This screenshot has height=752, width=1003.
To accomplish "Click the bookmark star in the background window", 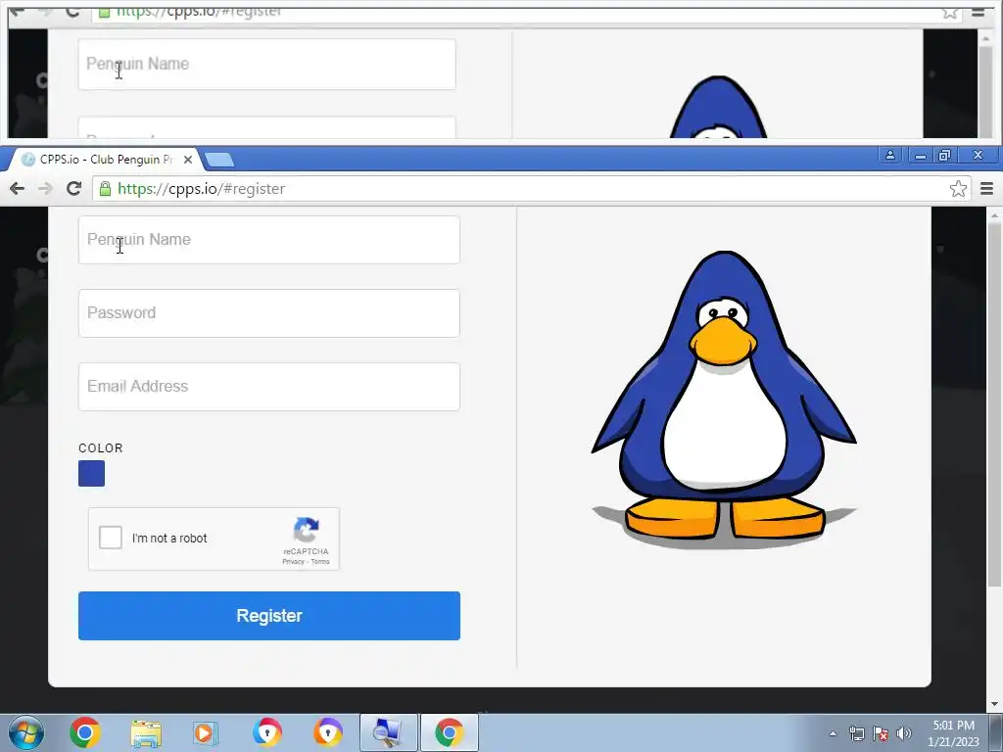I will point(950,12).
